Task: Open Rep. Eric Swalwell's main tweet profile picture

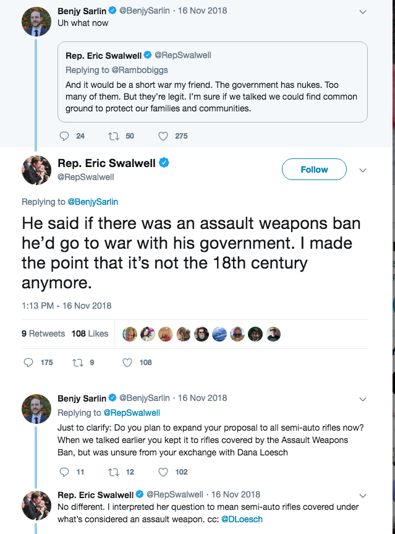Action: coord(36,170)
